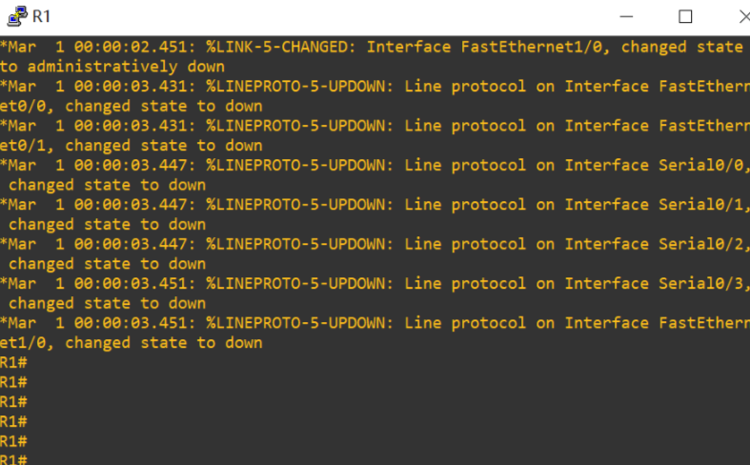Click the PuTTY terminal icon in title bar
This screenshot has width=750, height=465.
(14, 15)
